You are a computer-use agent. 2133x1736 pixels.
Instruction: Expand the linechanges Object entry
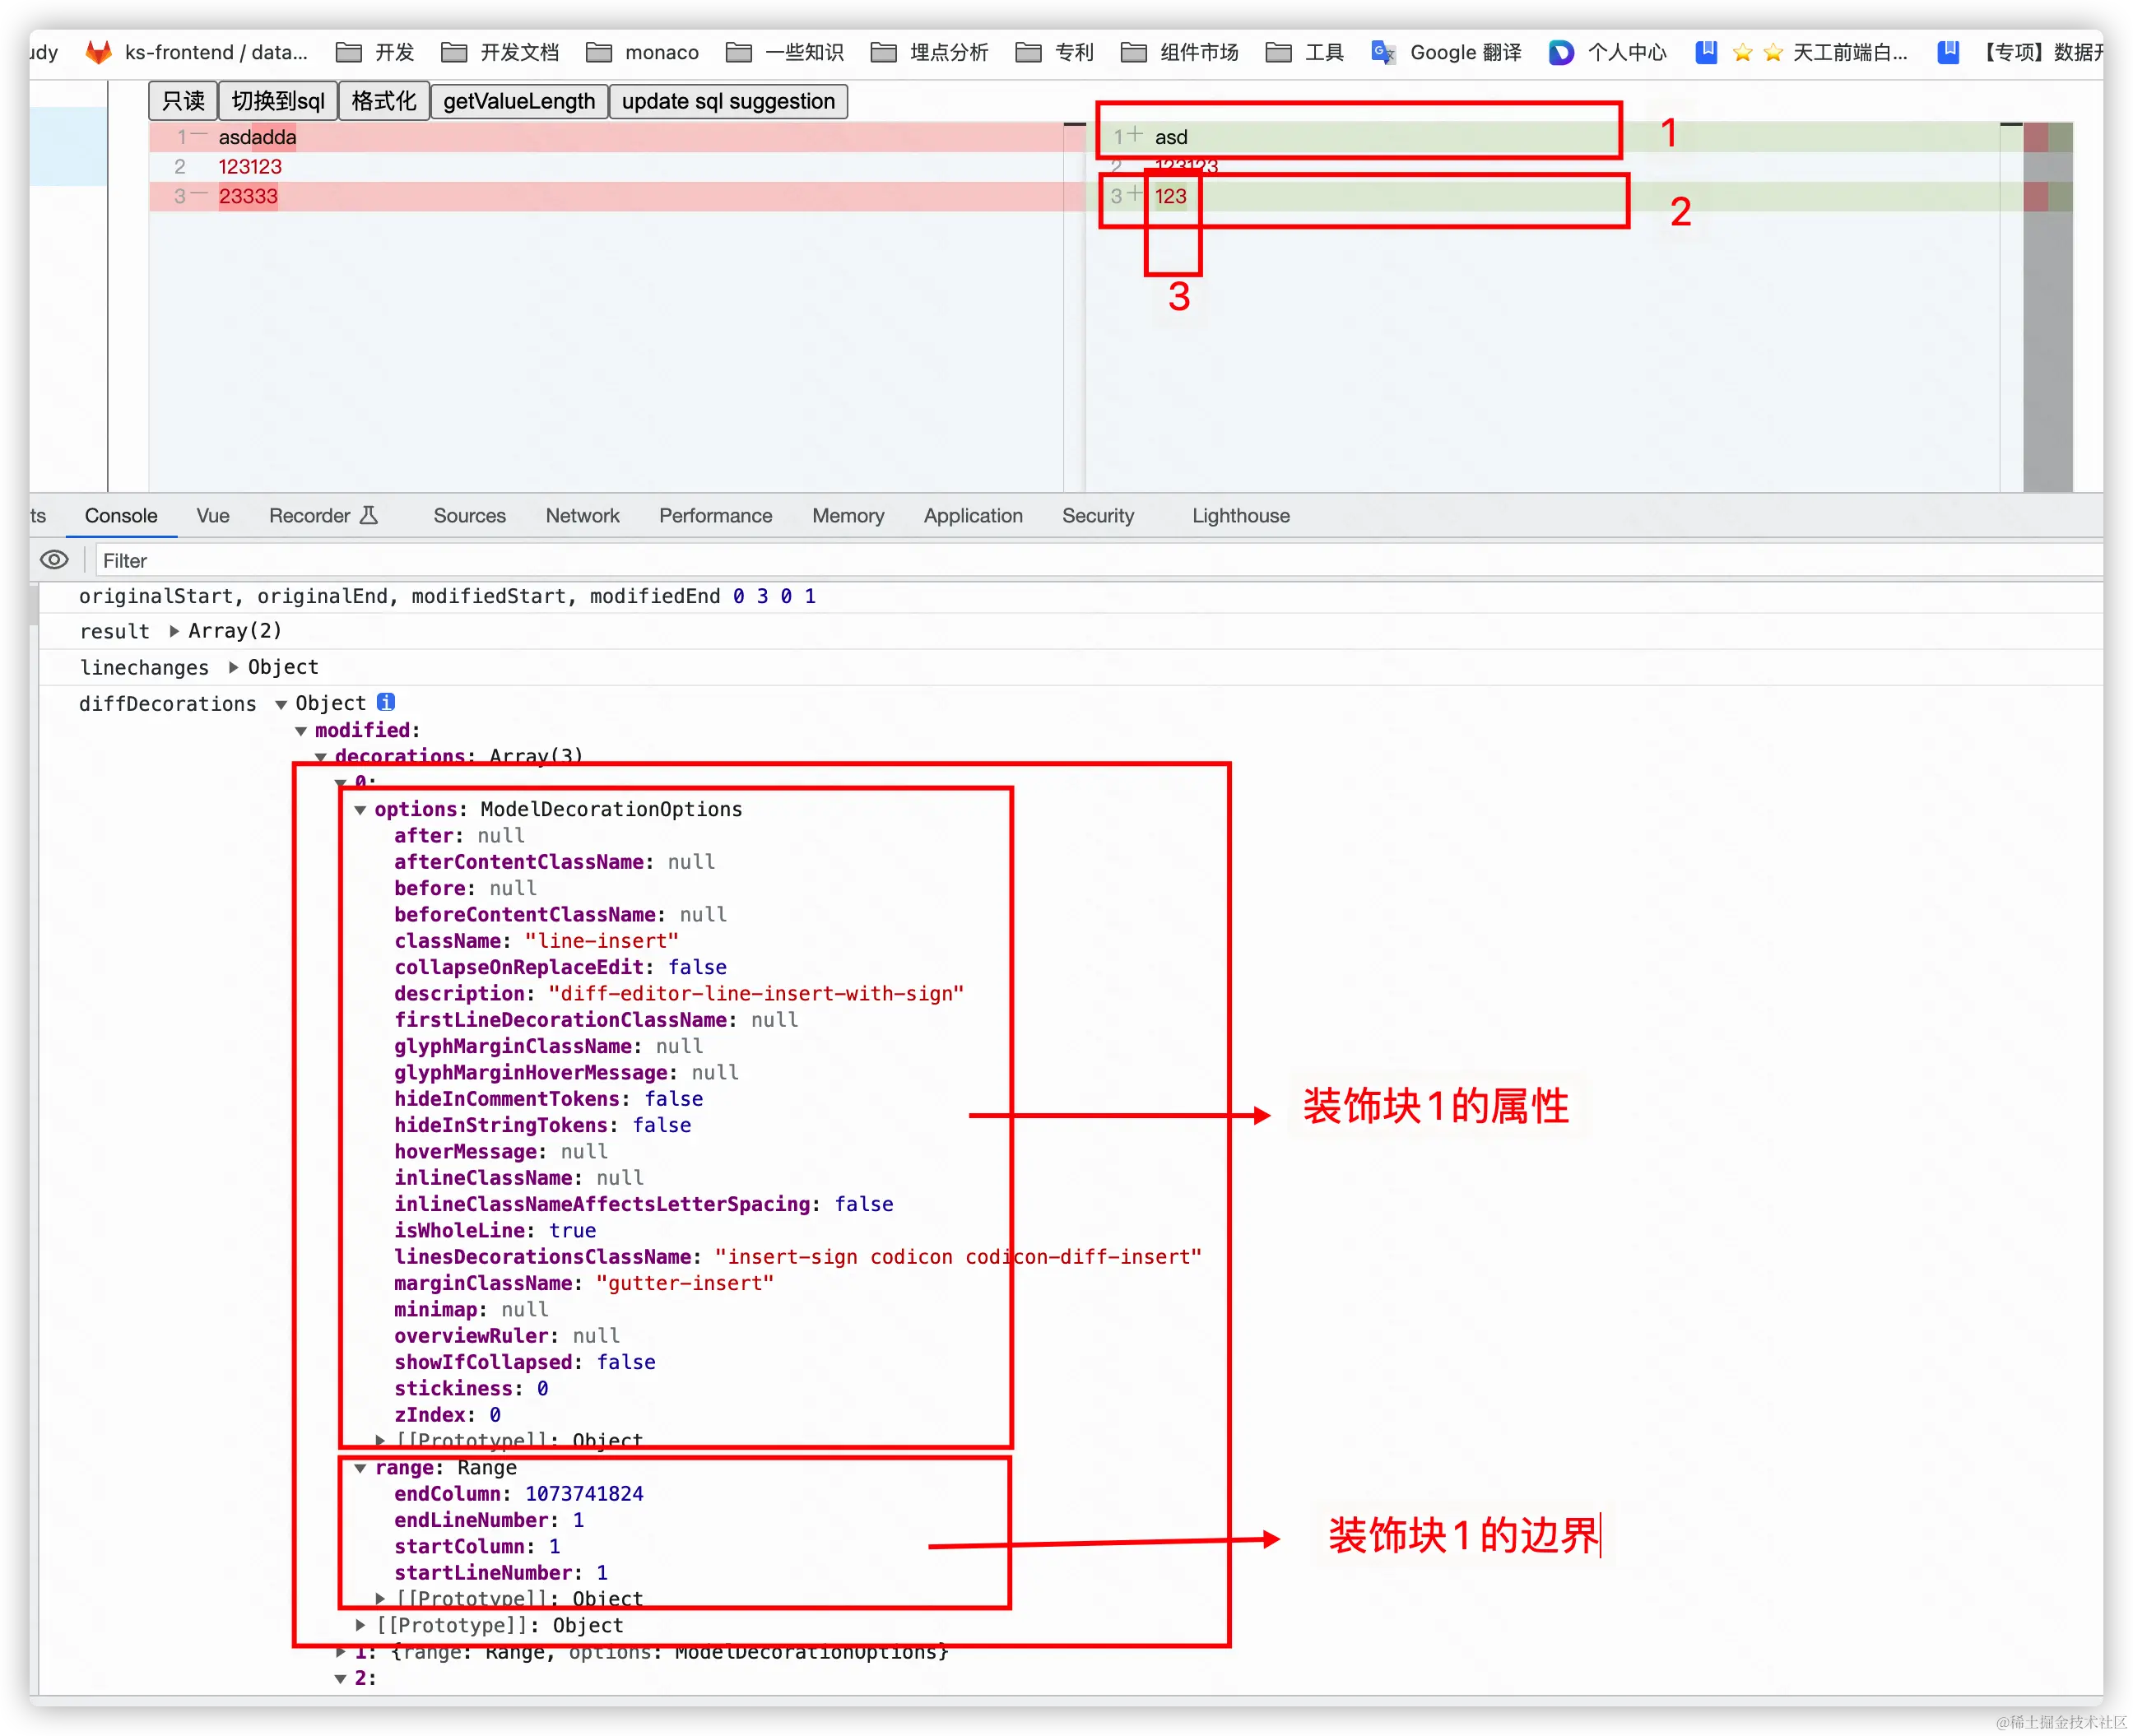pyautogui.click(x=233, y=667)
